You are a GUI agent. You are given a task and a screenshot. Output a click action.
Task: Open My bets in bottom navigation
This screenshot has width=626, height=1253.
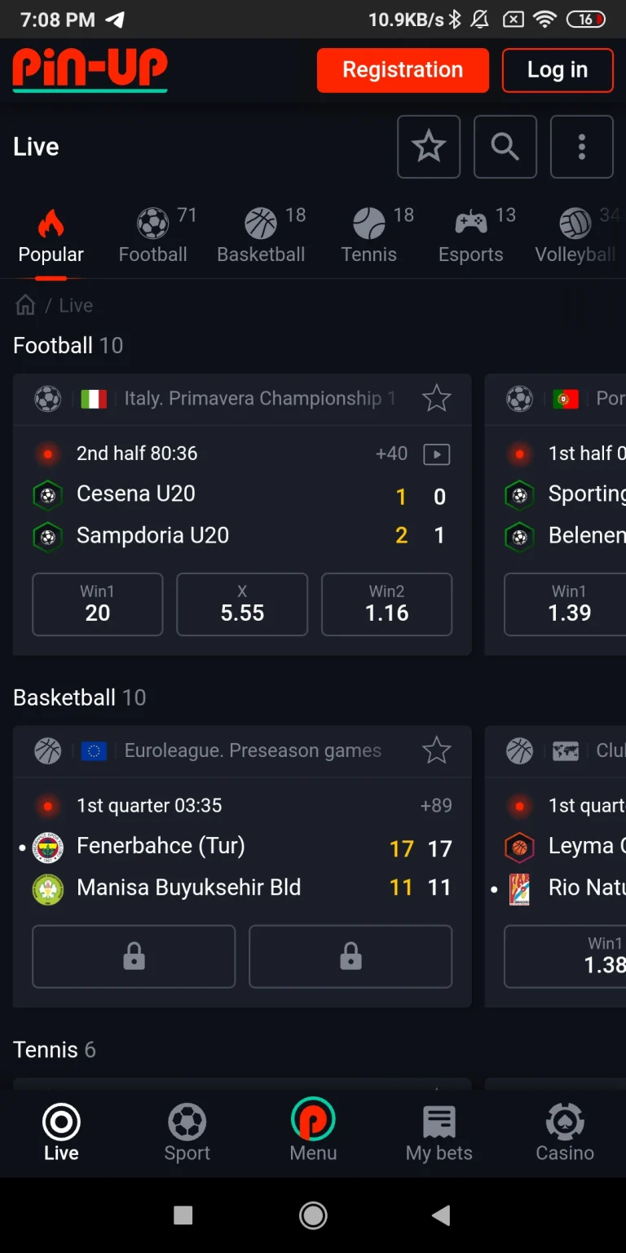coord(439,1132)
